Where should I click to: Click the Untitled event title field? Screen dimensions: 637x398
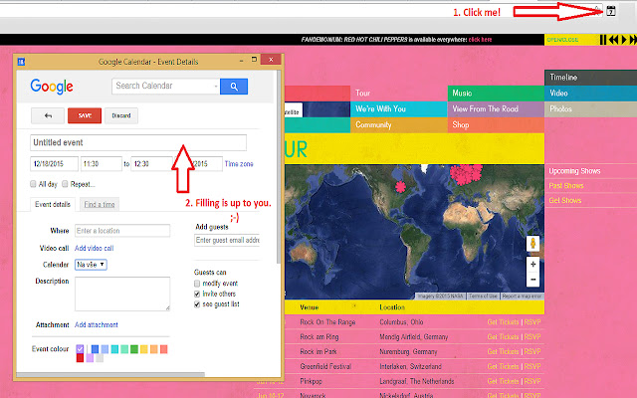tap(138, 142)
